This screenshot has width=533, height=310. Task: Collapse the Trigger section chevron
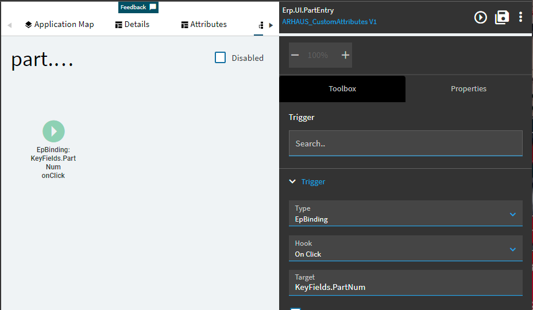292,181
